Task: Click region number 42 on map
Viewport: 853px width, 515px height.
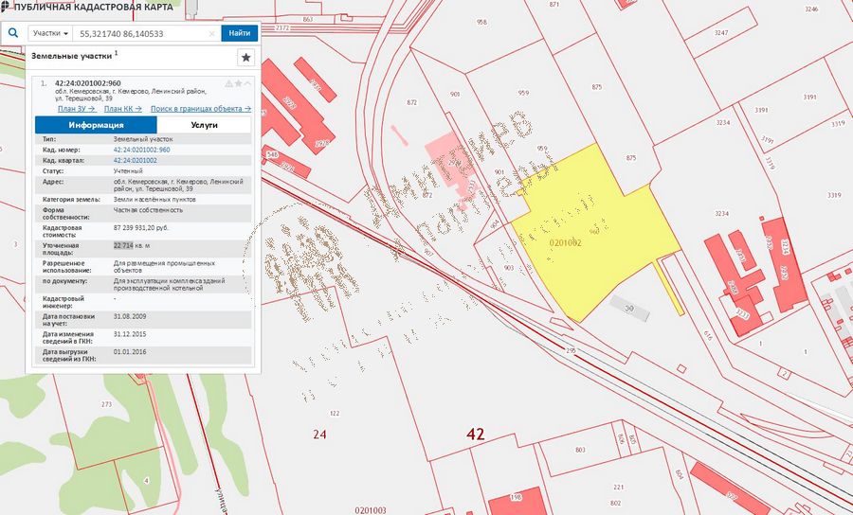Action: [x=475, y=434]
